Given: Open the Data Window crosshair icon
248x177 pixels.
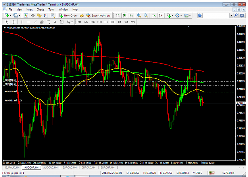Looking at the screenshot, I should 33,15.
